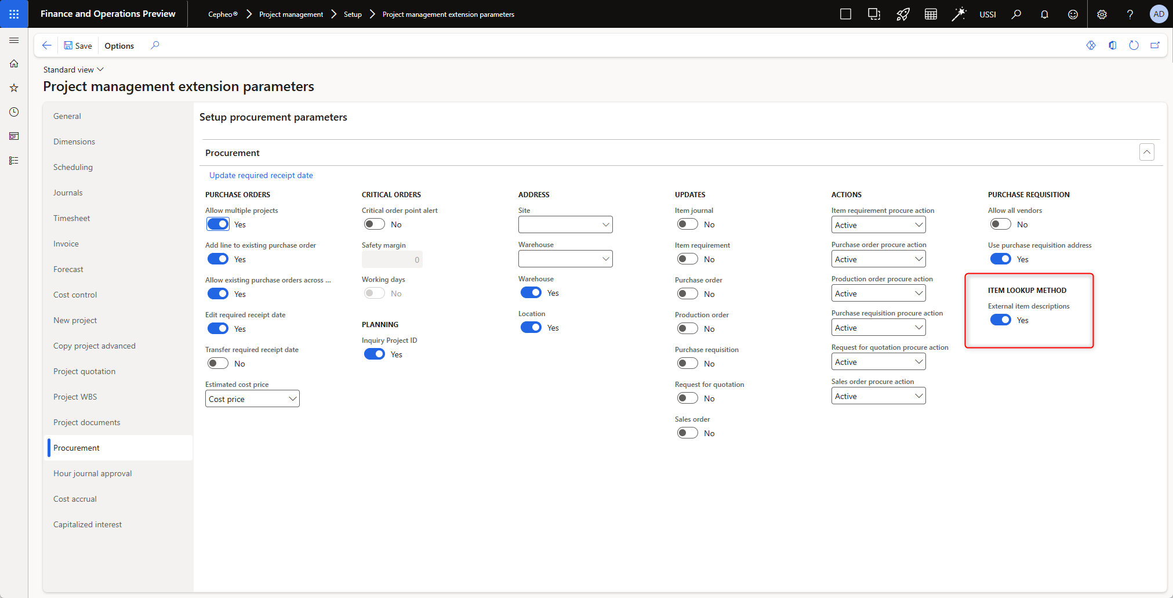Open the Options menu

pos(119,46)
